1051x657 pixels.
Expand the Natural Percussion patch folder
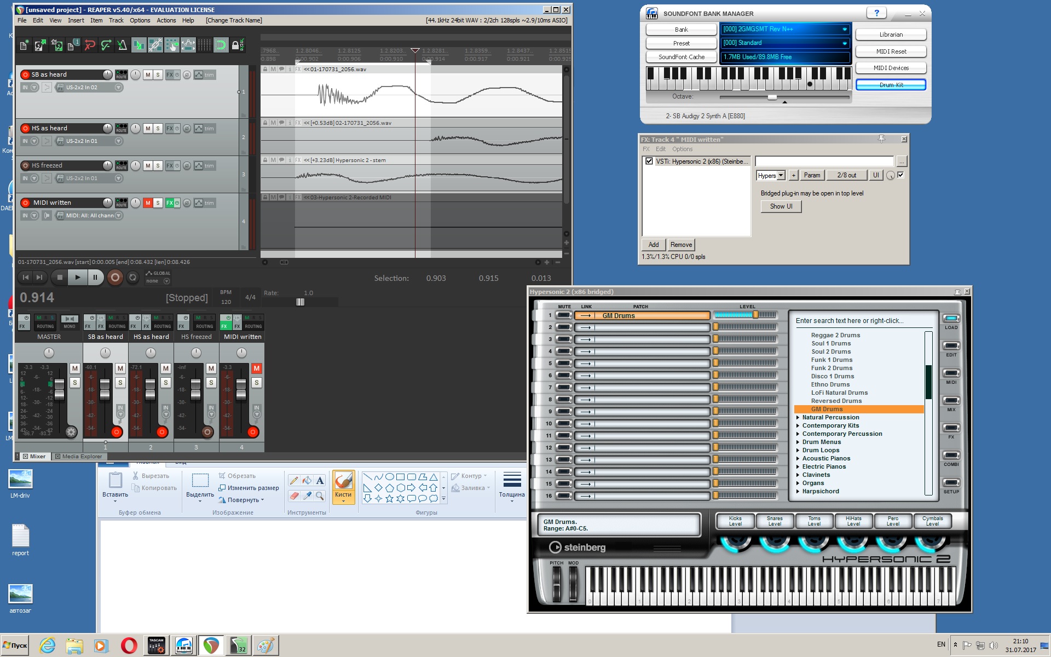pos(798,417)
